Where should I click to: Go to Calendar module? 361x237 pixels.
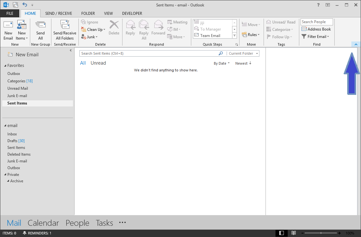43,223
